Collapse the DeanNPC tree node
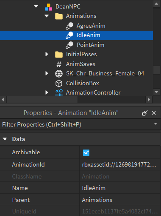The width and height of the screenshot is (161, 216). point(36,6)
